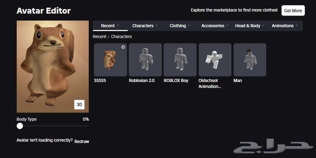The width and height of the screenshot is (316, 158).
Task: Click the SSSSS item name
Action: coord(100,81)
